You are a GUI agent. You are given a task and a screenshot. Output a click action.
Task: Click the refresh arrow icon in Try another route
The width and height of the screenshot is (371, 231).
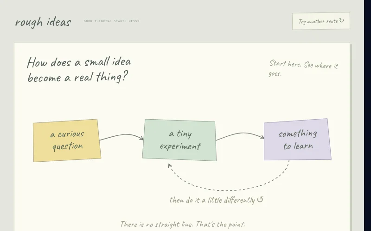point(341,20)
